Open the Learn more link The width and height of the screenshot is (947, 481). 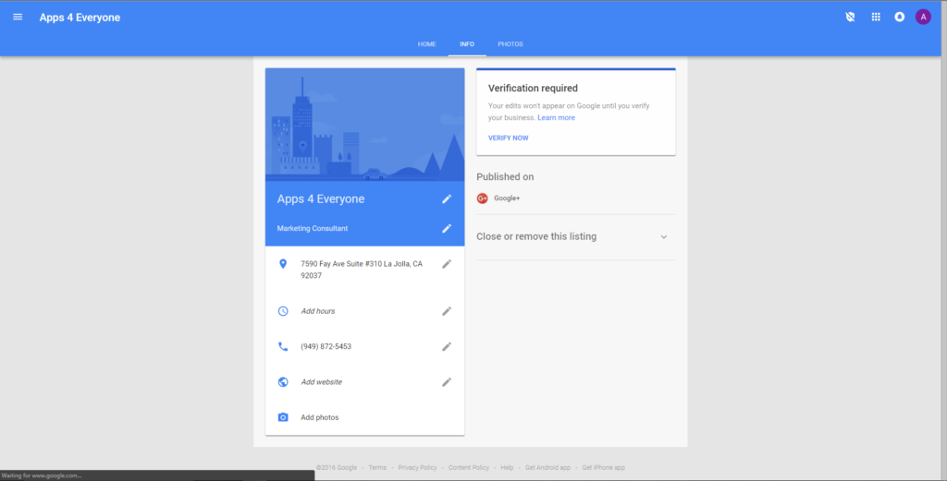(556, 117)
